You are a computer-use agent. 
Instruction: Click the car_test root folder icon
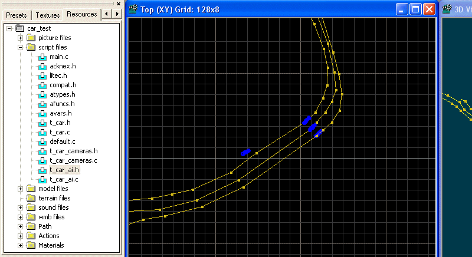tap(19, 28)
